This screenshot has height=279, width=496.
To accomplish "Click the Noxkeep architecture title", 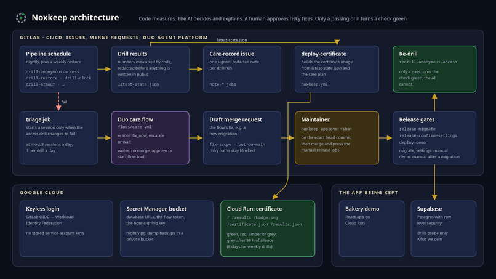I will [x=75, y=18].
